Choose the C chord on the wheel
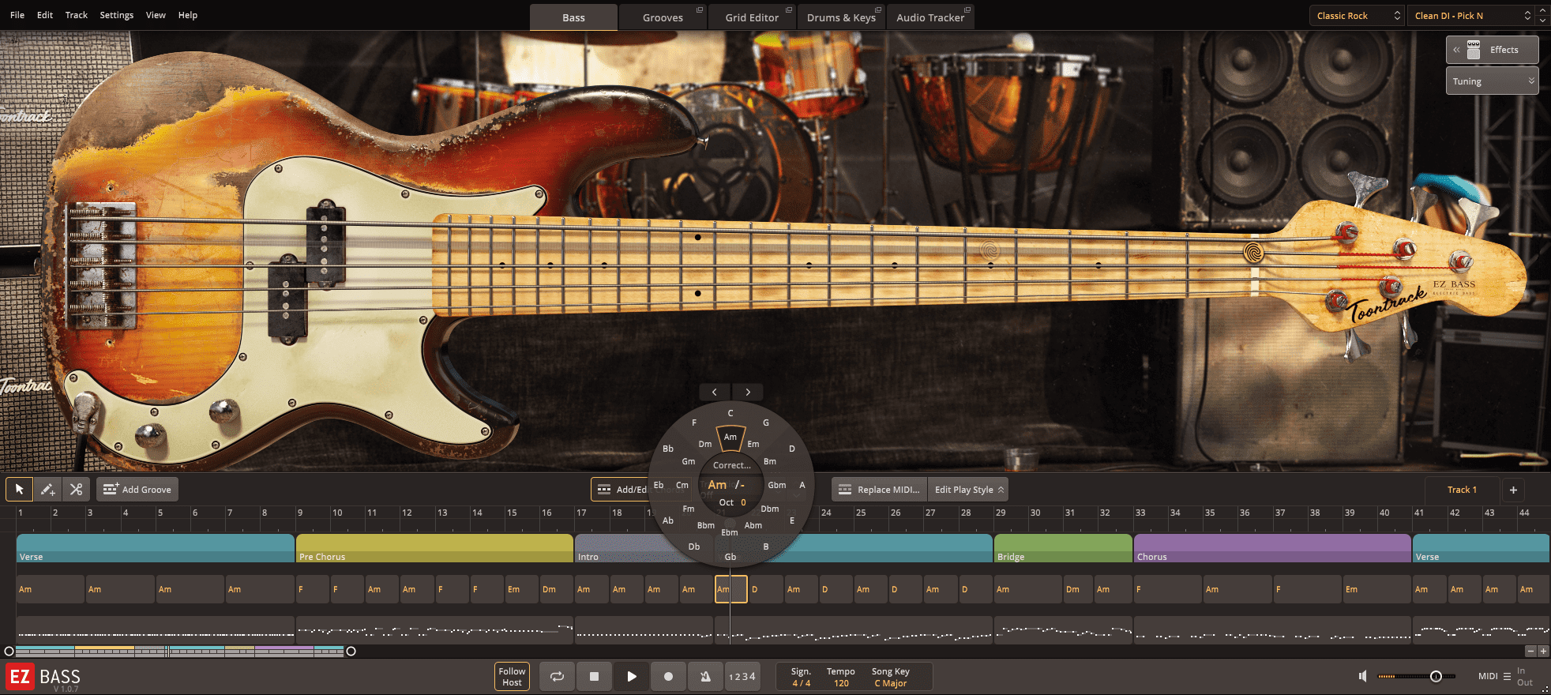 [x=730, y=413]
